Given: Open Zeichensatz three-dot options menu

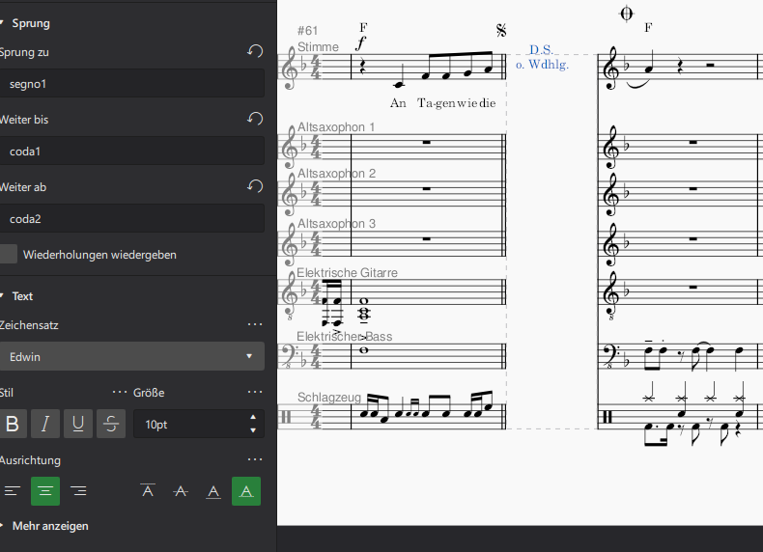Looking at the screenshot, I should [255, 325].
